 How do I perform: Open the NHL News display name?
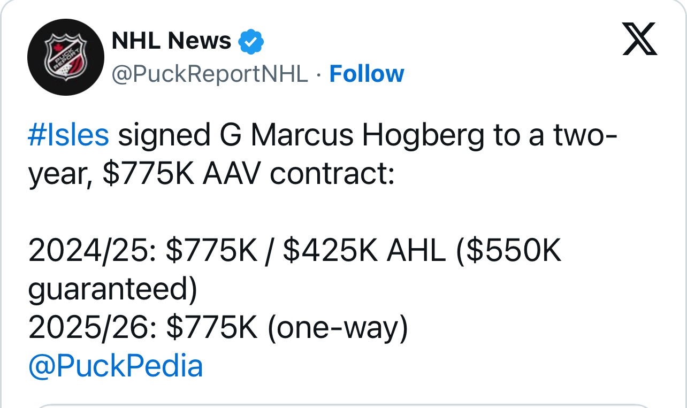(171, 42)
